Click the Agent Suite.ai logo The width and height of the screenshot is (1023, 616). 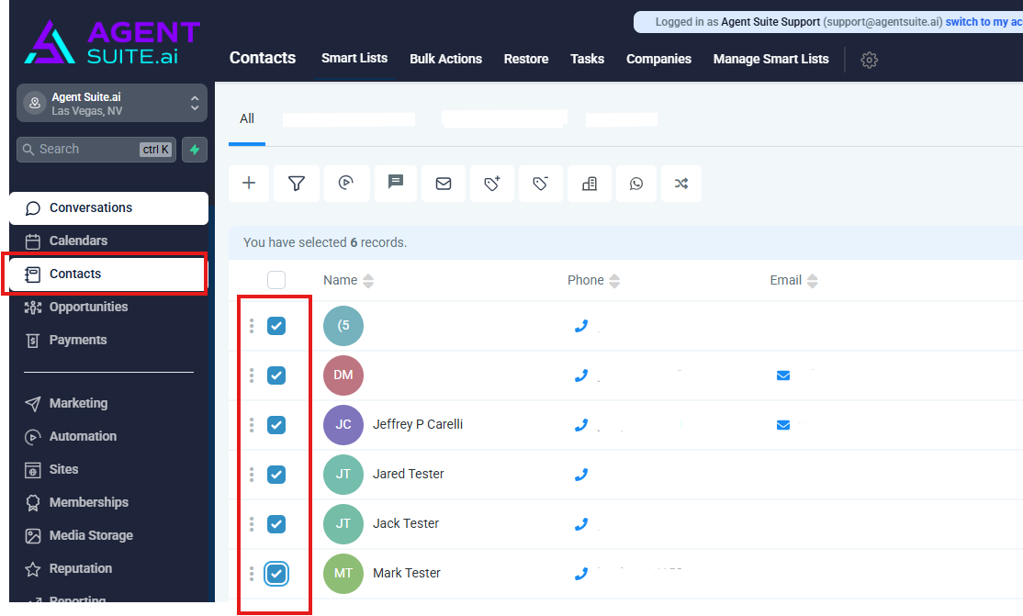tap(112, 42)
